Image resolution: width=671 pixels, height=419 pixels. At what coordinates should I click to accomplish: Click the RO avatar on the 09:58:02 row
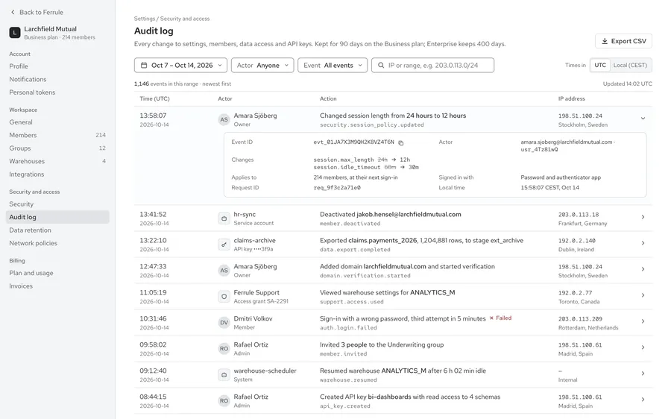coord(224,349)
